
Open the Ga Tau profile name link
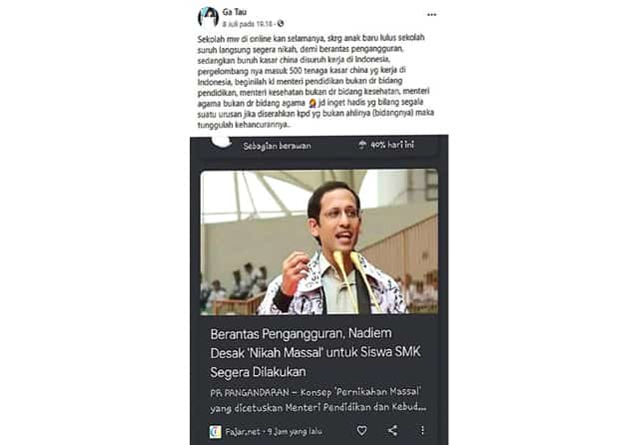pos(235,12)
